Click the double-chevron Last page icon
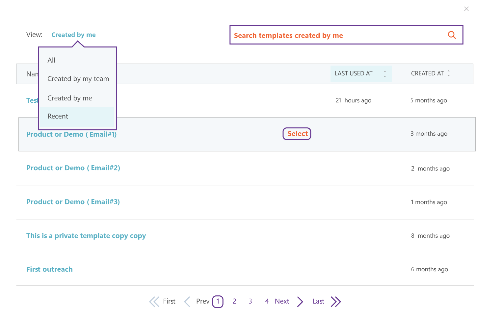477x322 pixels. [x=335, y=302]
